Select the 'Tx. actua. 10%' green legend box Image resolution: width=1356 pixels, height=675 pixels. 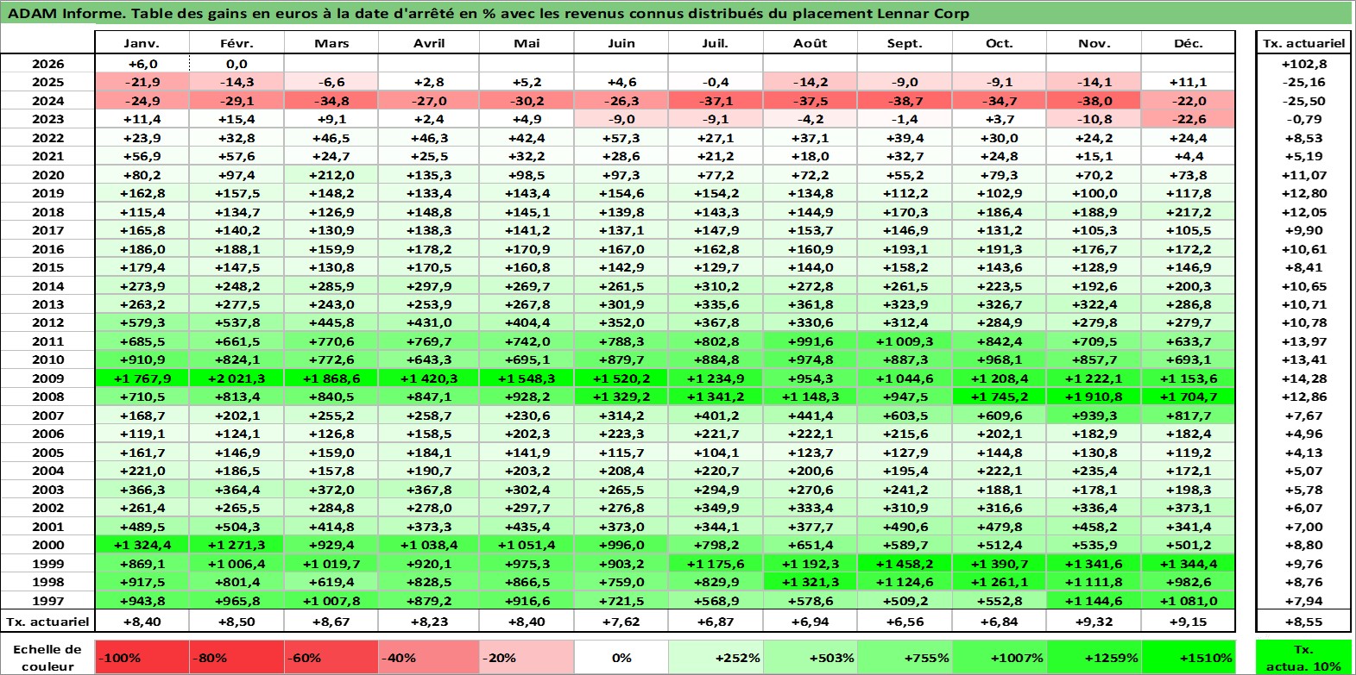[x=1303, y=657]
